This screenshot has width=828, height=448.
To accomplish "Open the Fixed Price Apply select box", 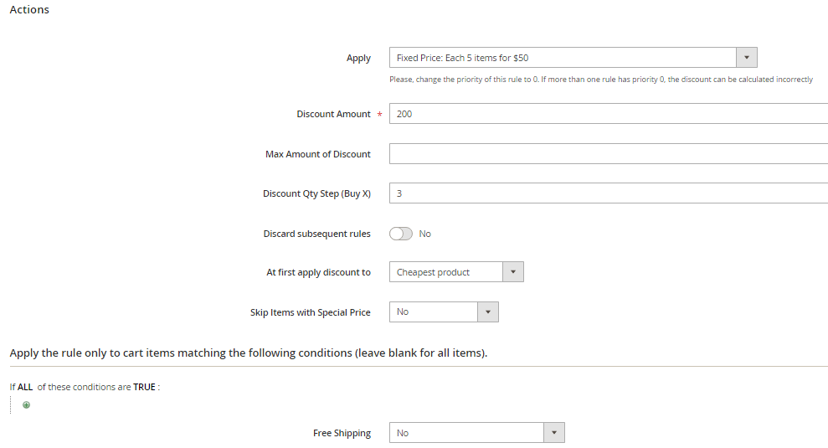I will [x=563, y=58].
